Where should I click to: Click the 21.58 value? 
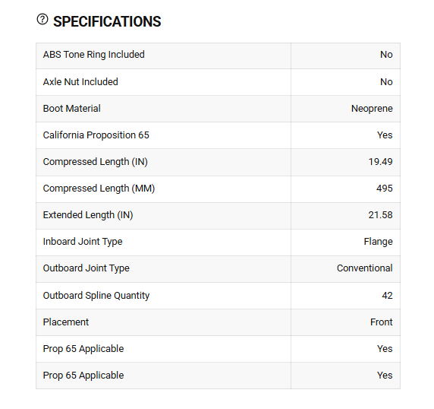click(380, 215)
